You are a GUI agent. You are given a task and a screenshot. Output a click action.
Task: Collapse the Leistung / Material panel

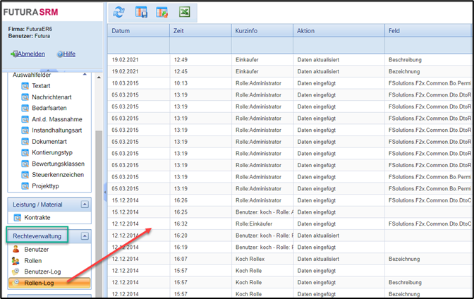[x=85, y=204]
